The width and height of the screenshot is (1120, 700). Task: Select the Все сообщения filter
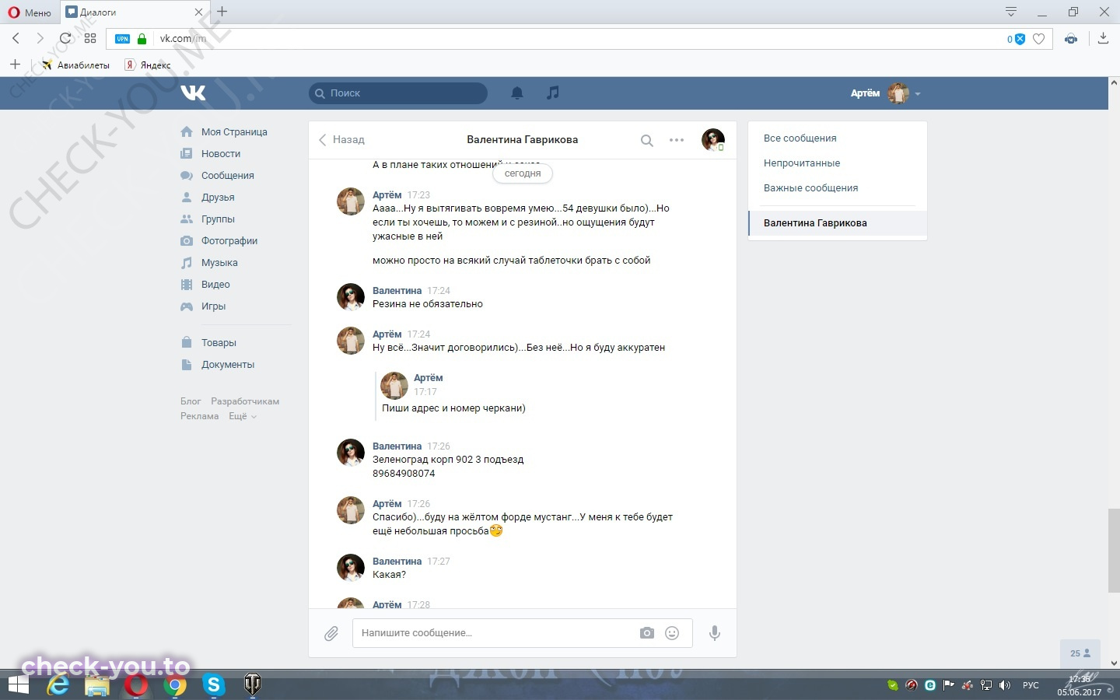click(800, 138)
